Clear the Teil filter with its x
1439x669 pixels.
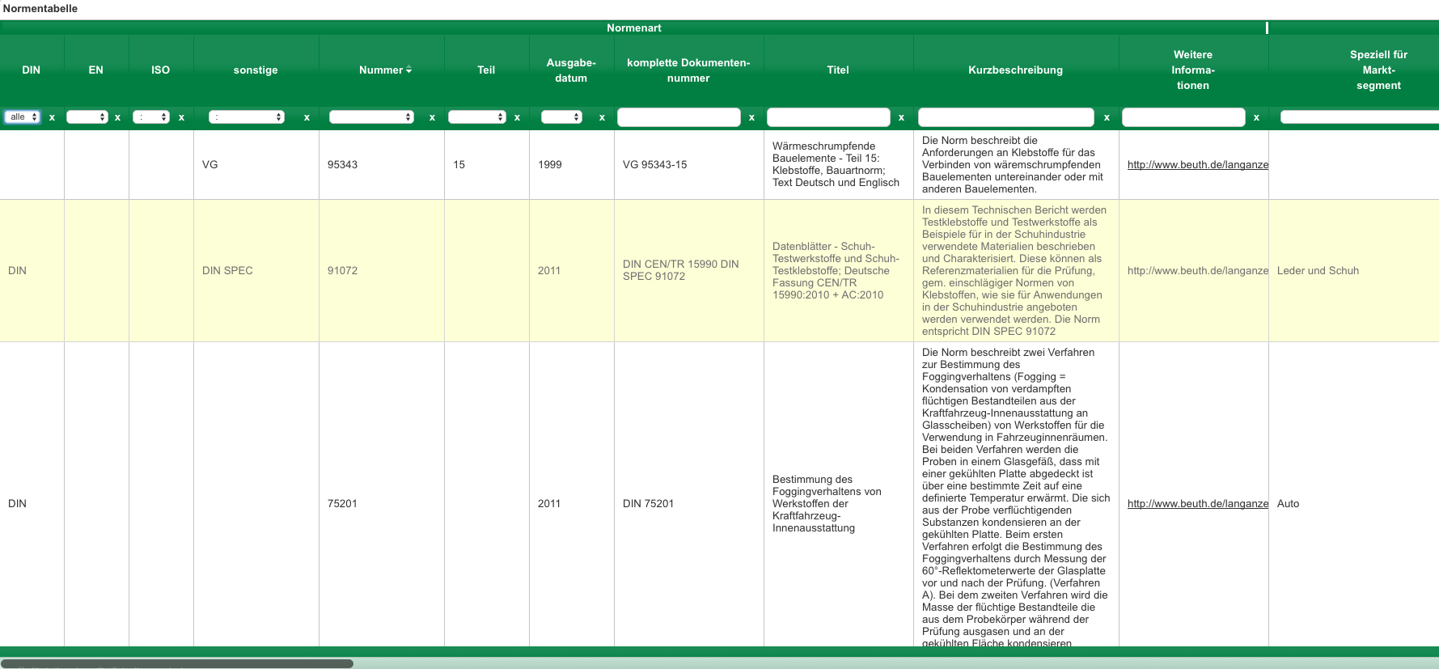pyautogui.click(x=517, y=117)
